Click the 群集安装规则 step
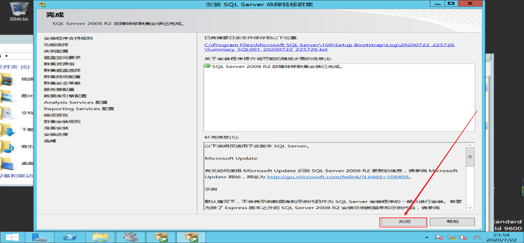 (x=62, y=121)
